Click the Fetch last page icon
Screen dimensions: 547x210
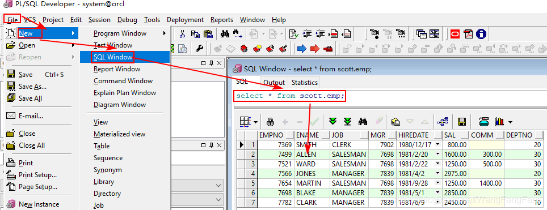(347, 122)
